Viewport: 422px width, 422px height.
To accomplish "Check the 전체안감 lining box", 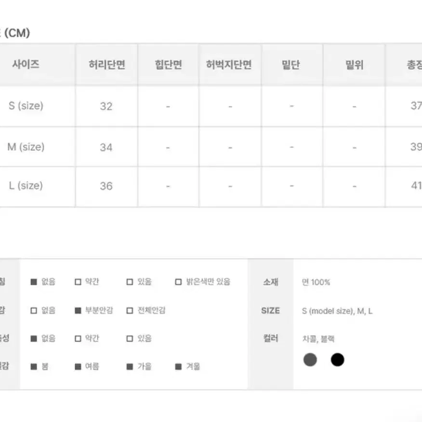I will click(x=130, y=311).
